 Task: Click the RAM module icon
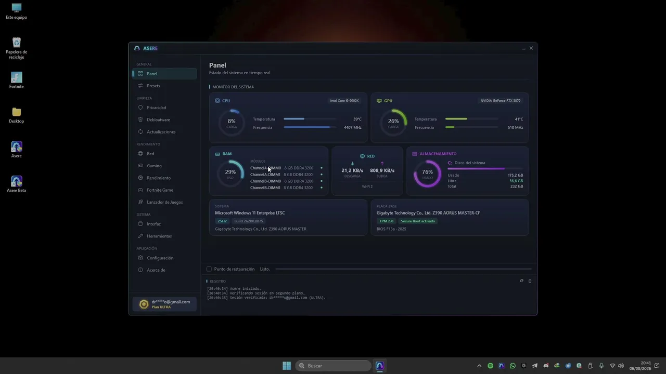(217, 154)
